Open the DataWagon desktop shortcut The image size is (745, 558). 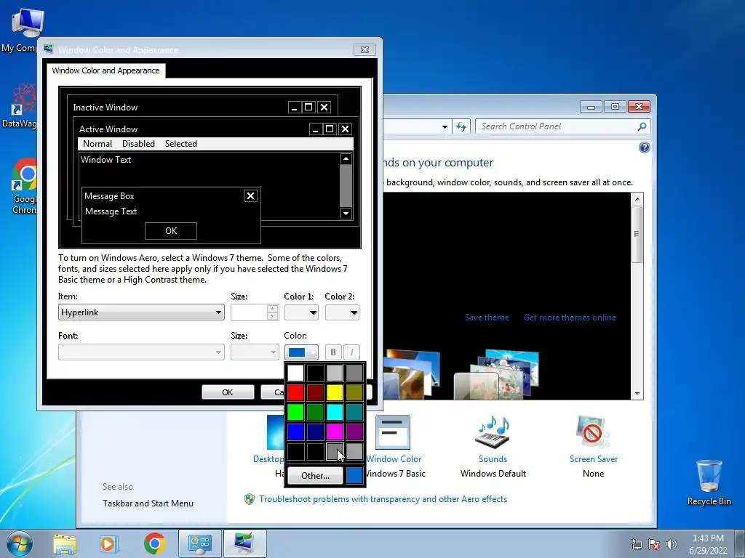[21, 106]
